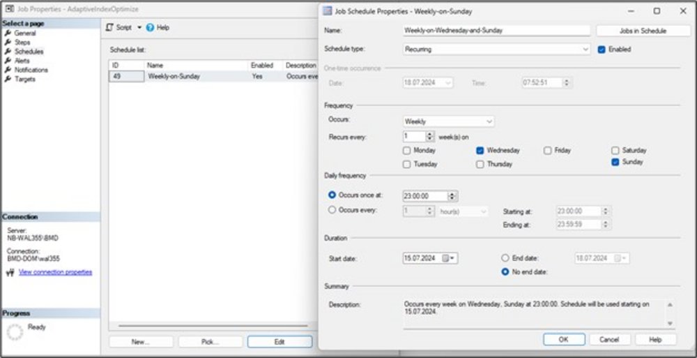Select the General page icon
Viewport: 697px width, 358px height.
pos(8,33)
